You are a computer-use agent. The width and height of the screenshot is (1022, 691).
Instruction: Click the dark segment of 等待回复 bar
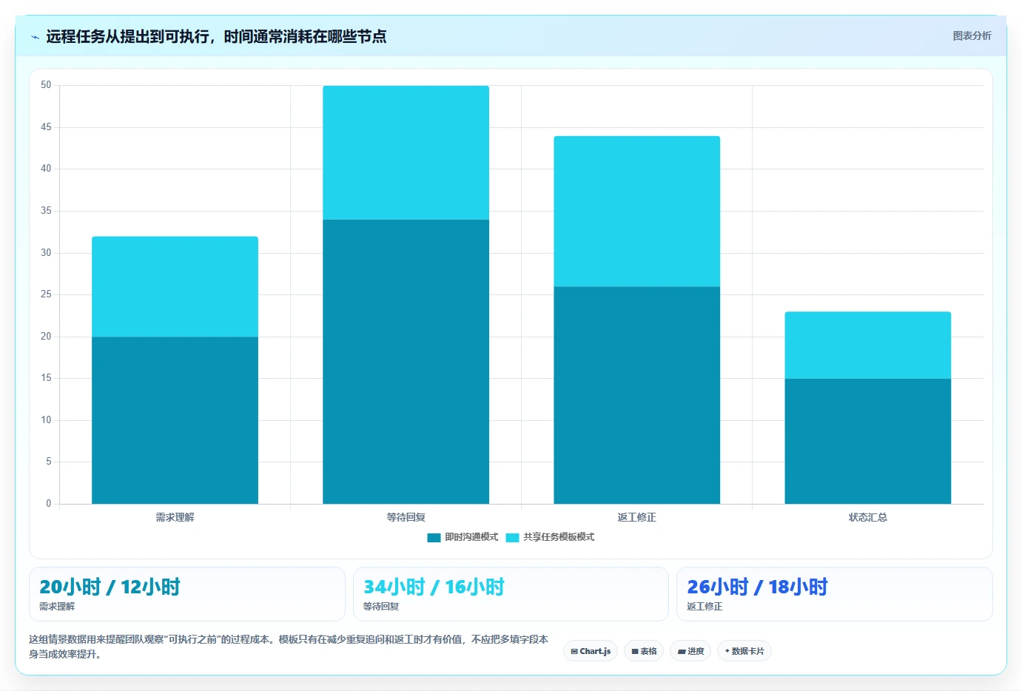(406, 362)
